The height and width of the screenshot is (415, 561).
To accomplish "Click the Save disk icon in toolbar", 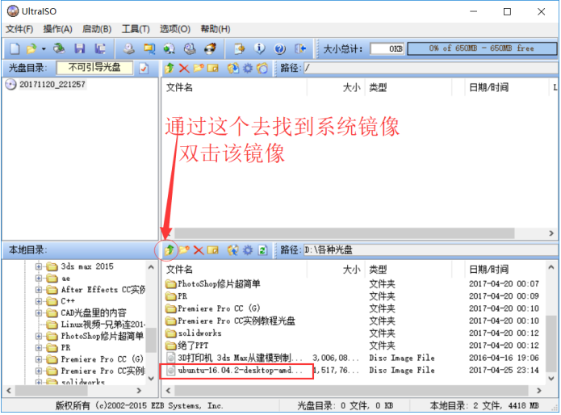I will point(80,48).
